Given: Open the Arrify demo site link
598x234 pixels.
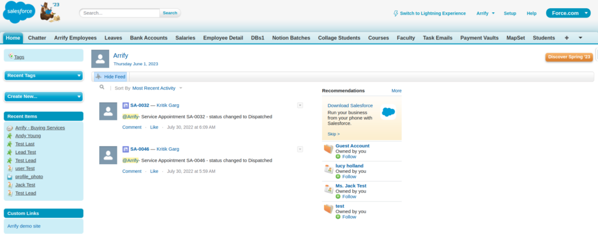Looking at the screenshot, I should point(24,226).
